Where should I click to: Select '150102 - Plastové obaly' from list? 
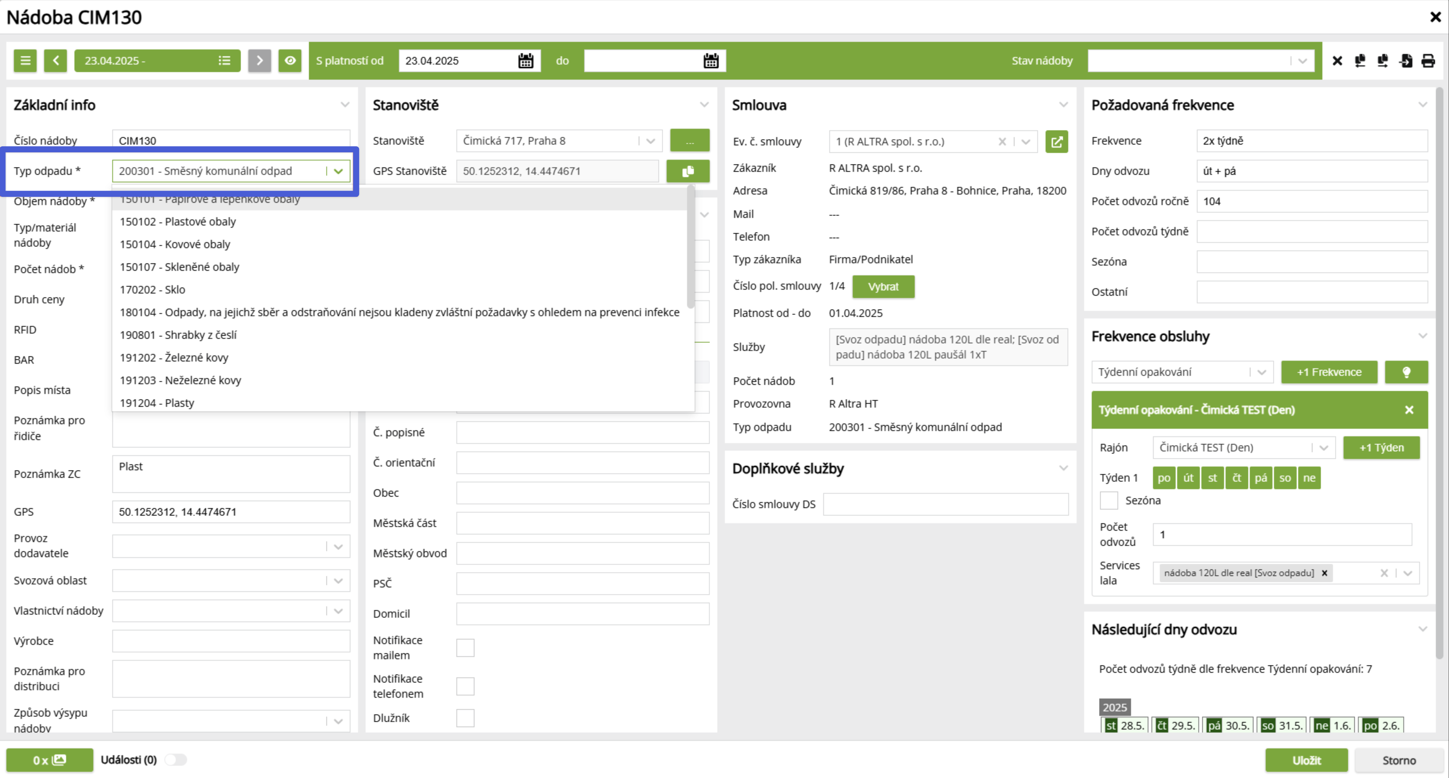pyautogui.click(x=178, y=222)
